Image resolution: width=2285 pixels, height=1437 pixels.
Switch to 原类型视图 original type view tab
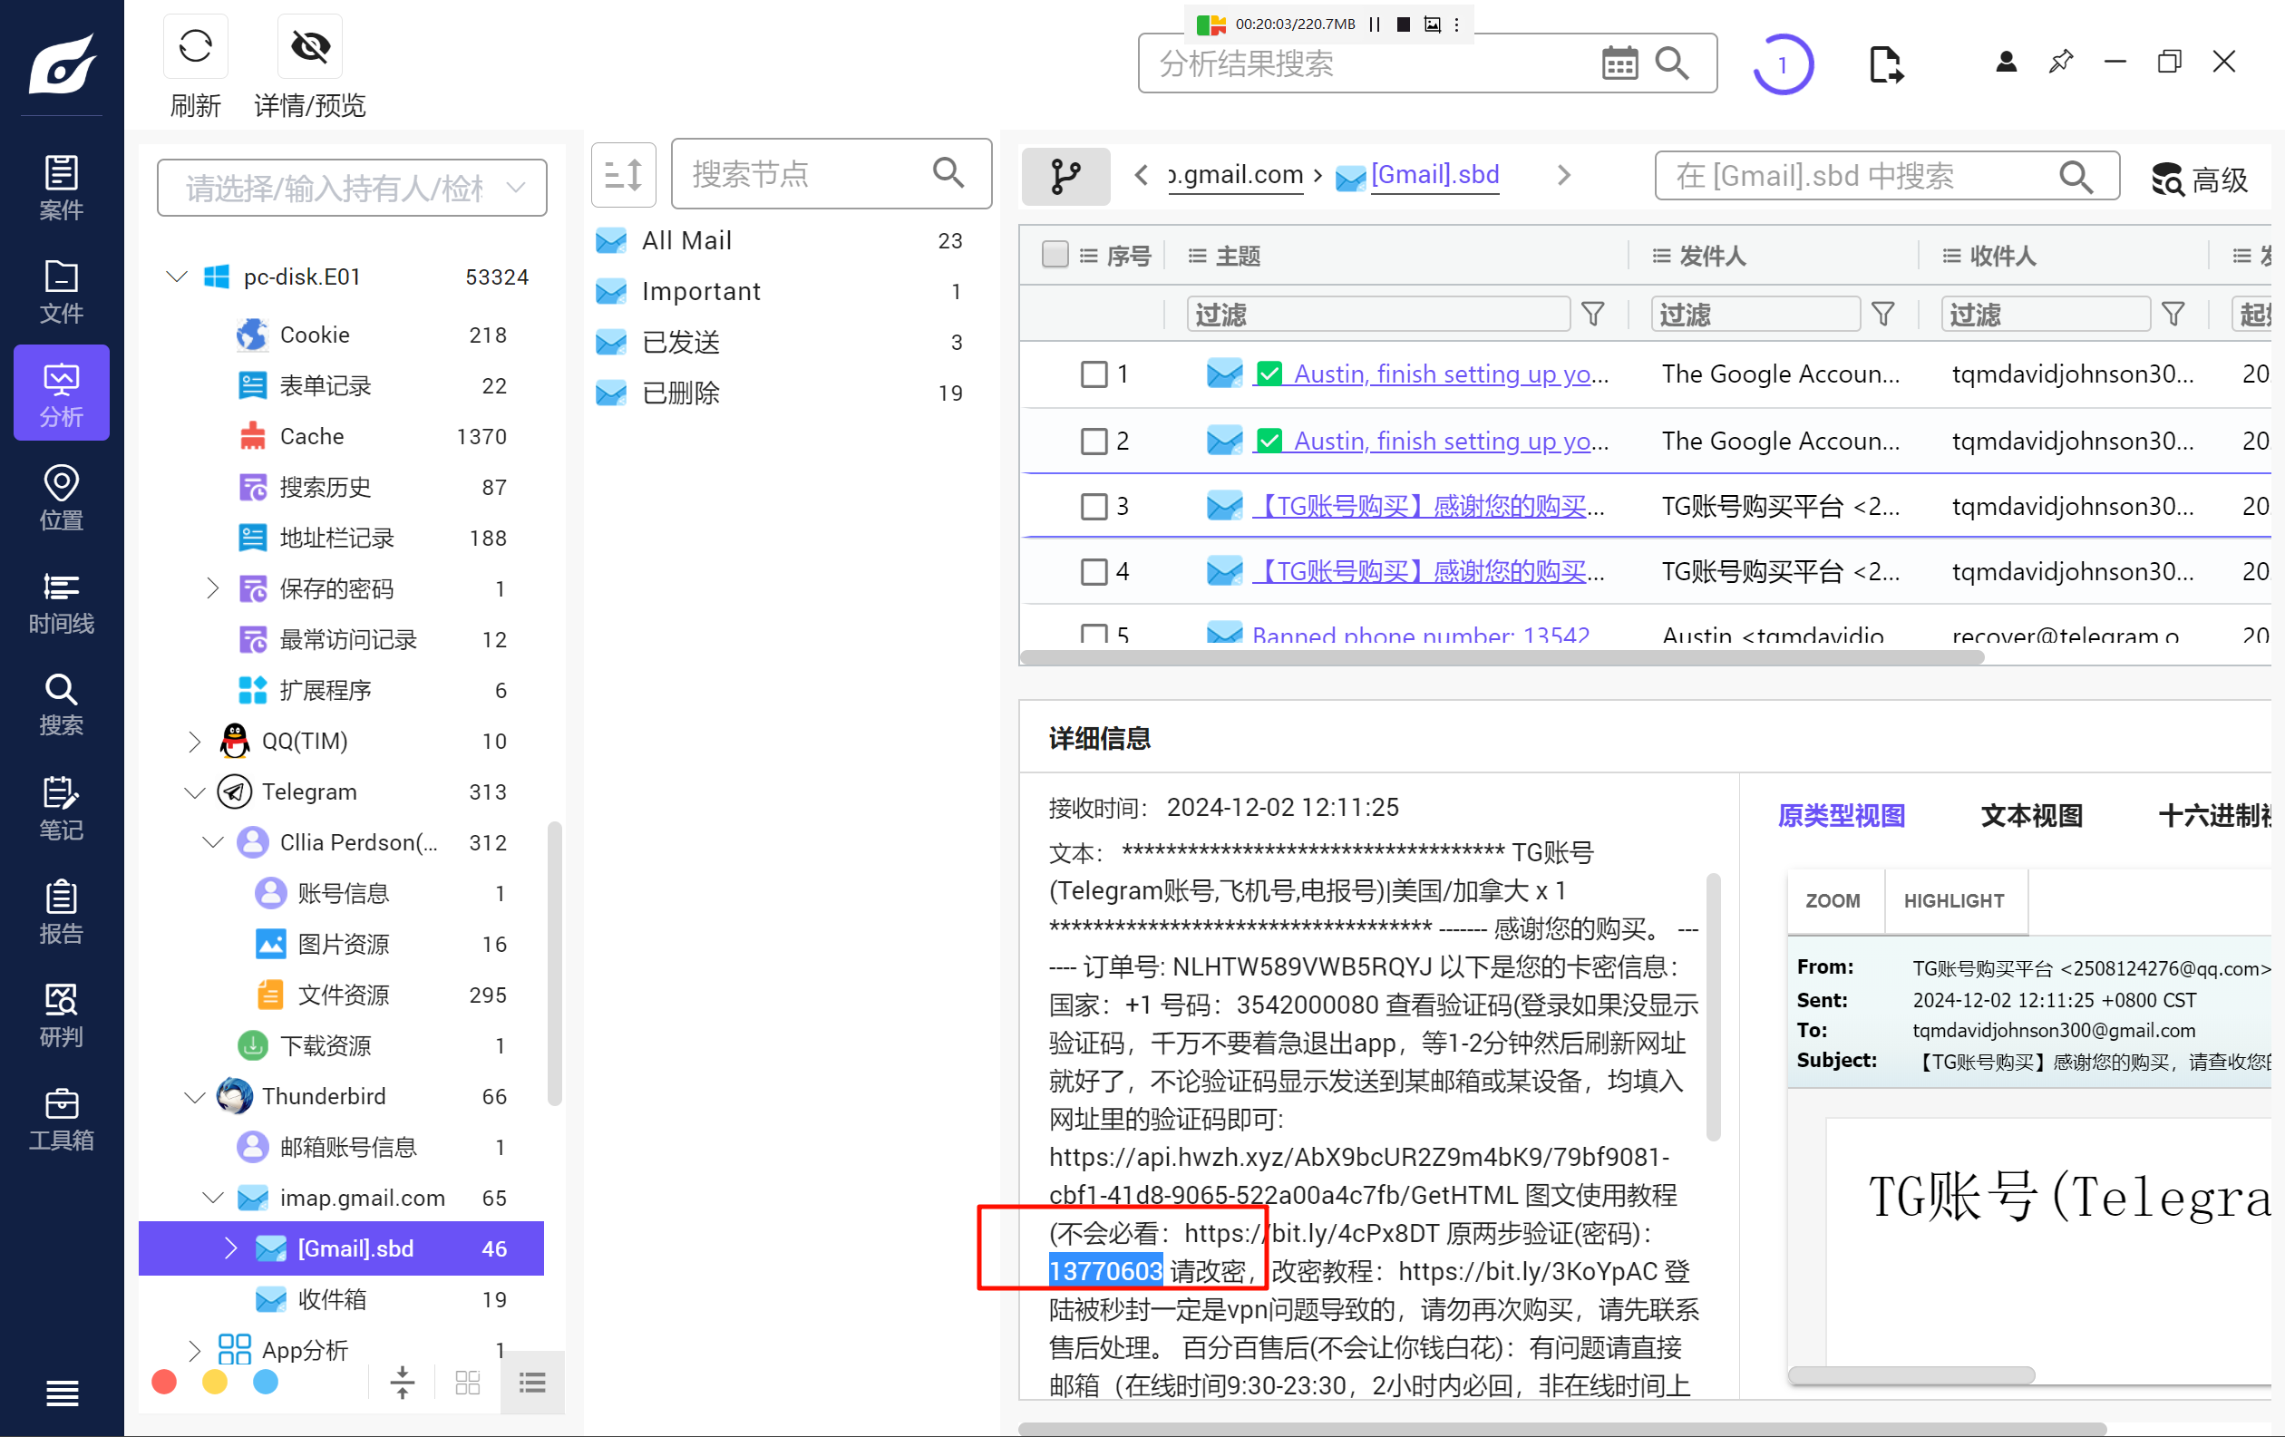click(x=1841, y=816)
